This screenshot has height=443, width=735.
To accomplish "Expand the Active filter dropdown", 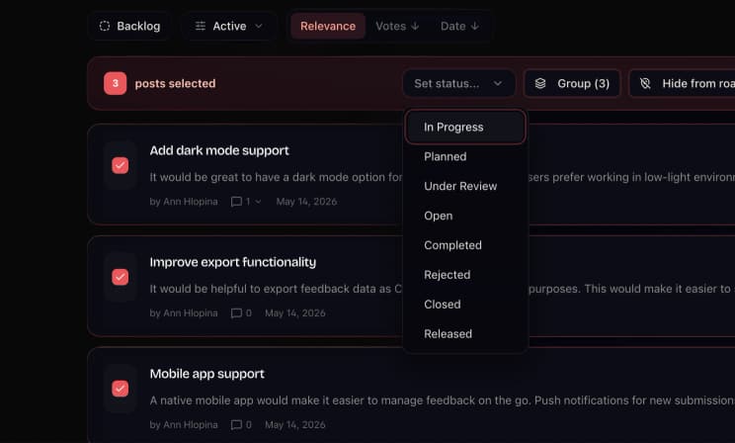I will [229, 26].
